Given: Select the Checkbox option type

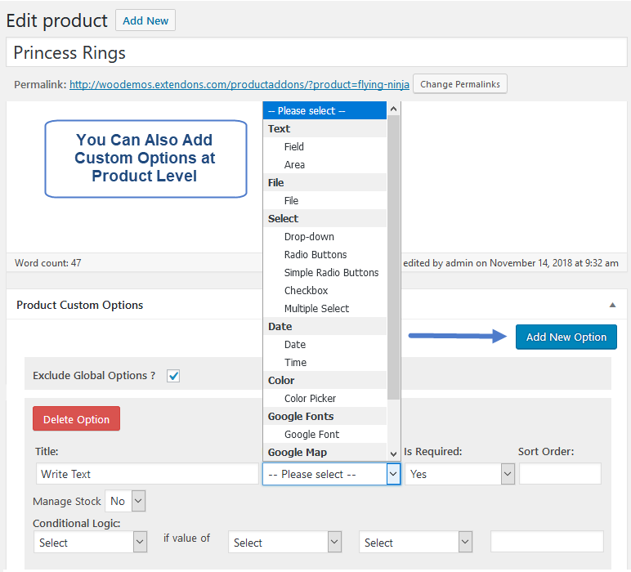Looking at the screenshot, I should click(x=306, y=291).
